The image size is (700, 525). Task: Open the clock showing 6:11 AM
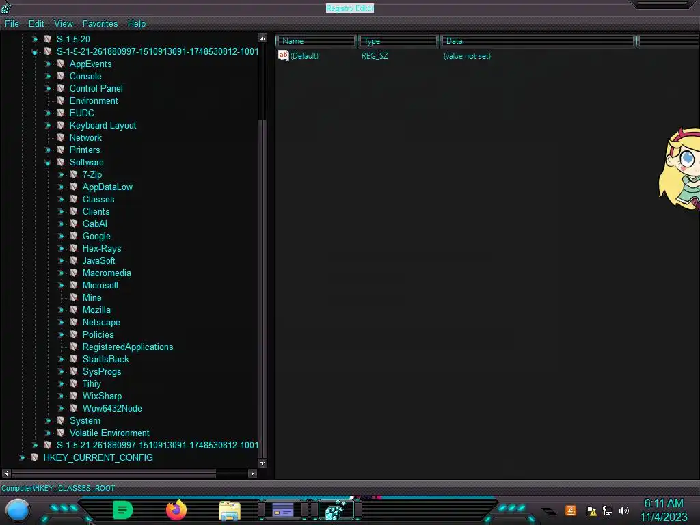pyautogui.click(x=663, y=510)
